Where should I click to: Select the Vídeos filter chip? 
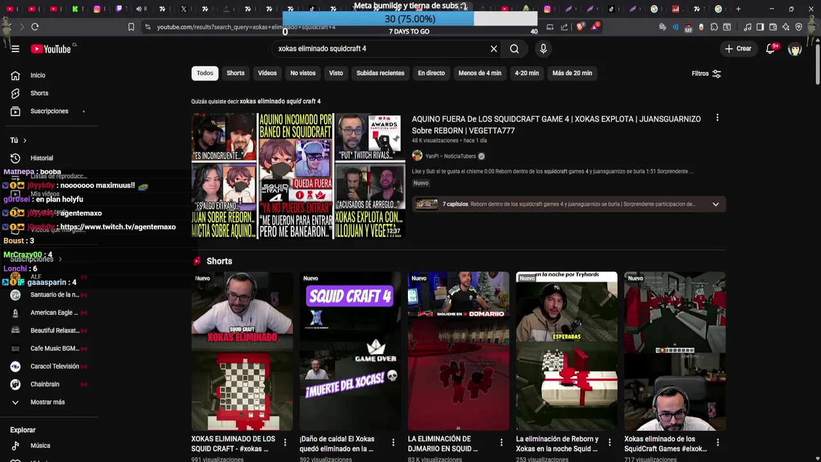(x=267, y=73)
